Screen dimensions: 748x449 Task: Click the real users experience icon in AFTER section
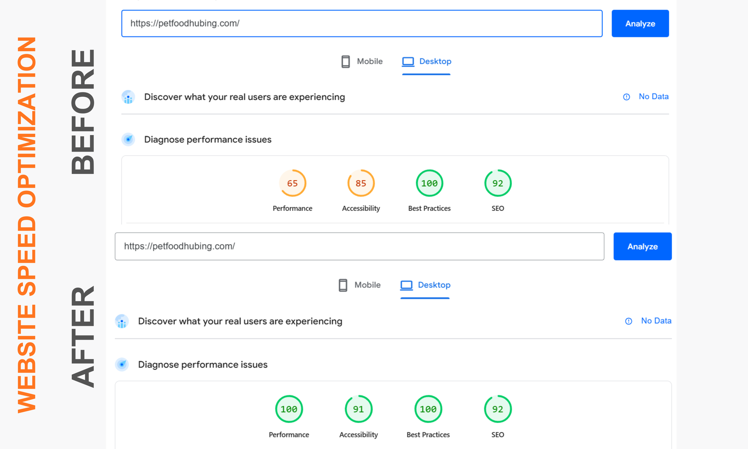122,321
